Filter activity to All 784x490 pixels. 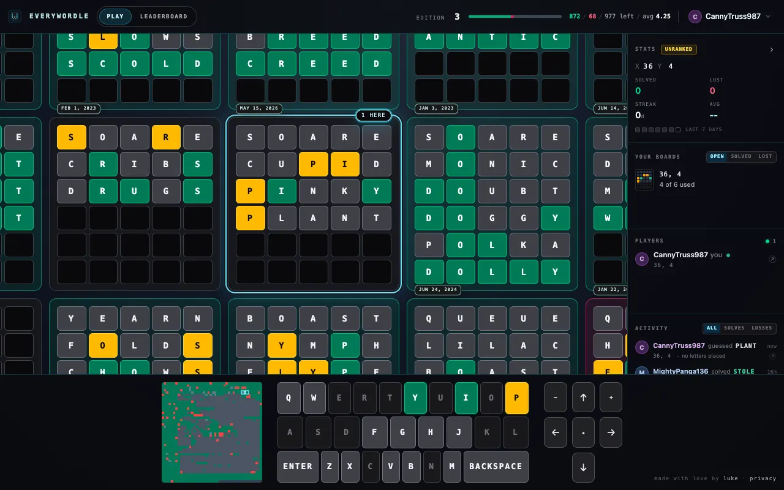pyautogui.click(x=712, y=328)
